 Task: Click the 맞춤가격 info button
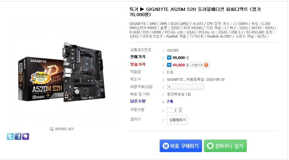pos(200,65)
